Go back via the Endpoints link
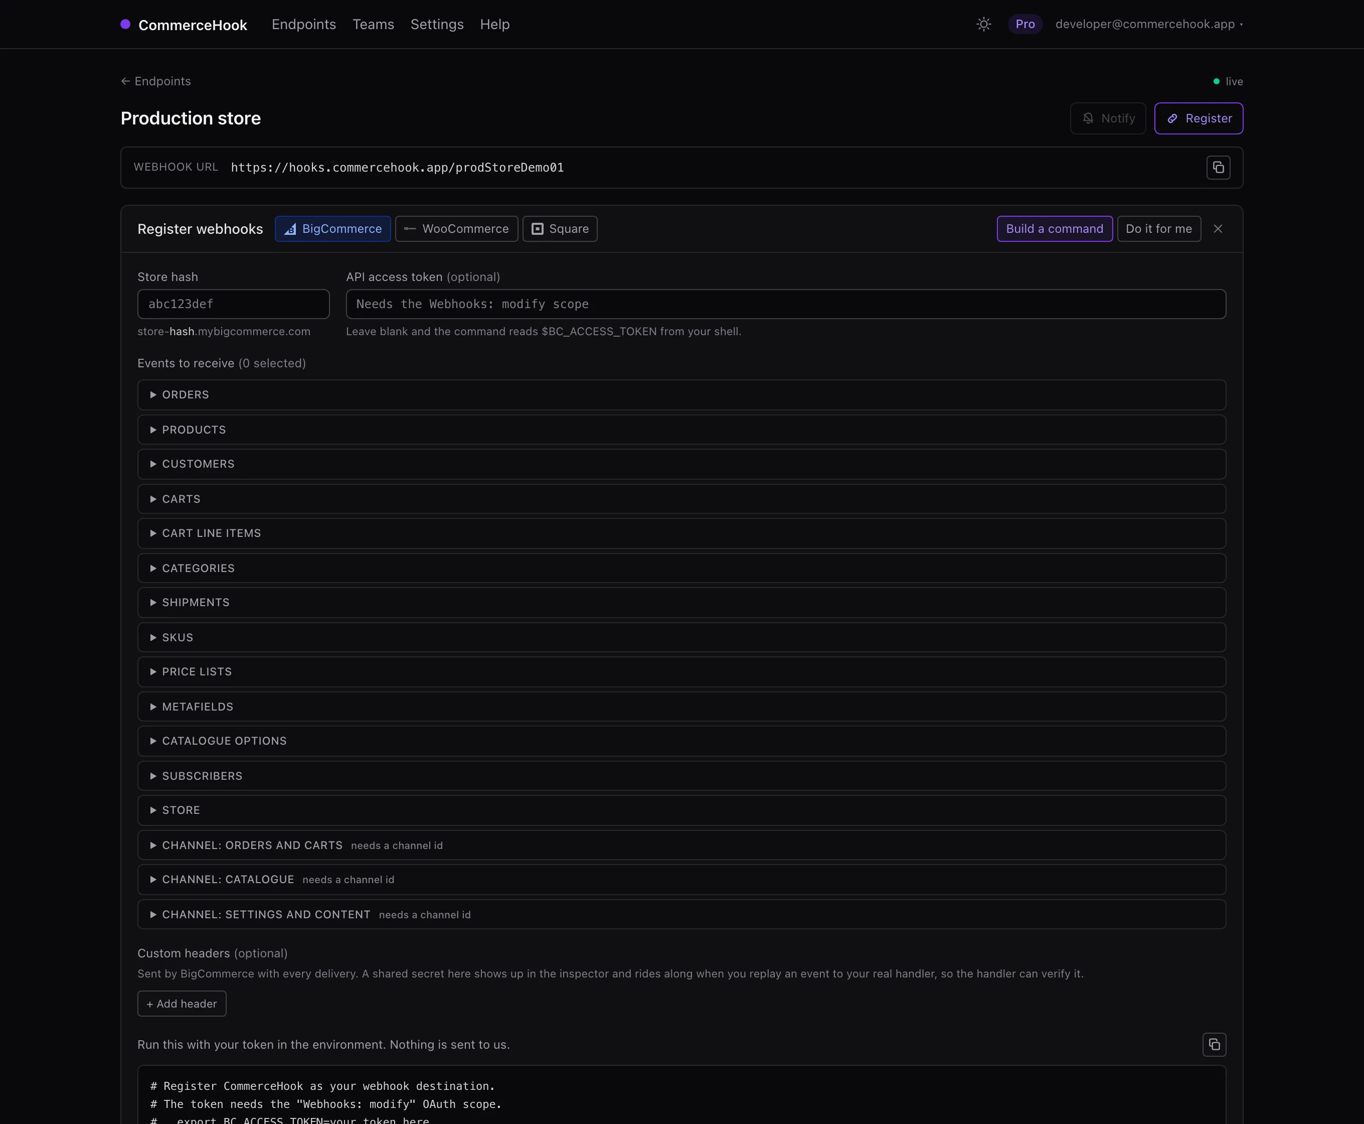The image size is (1364, 1124). (x=156, y=82)
